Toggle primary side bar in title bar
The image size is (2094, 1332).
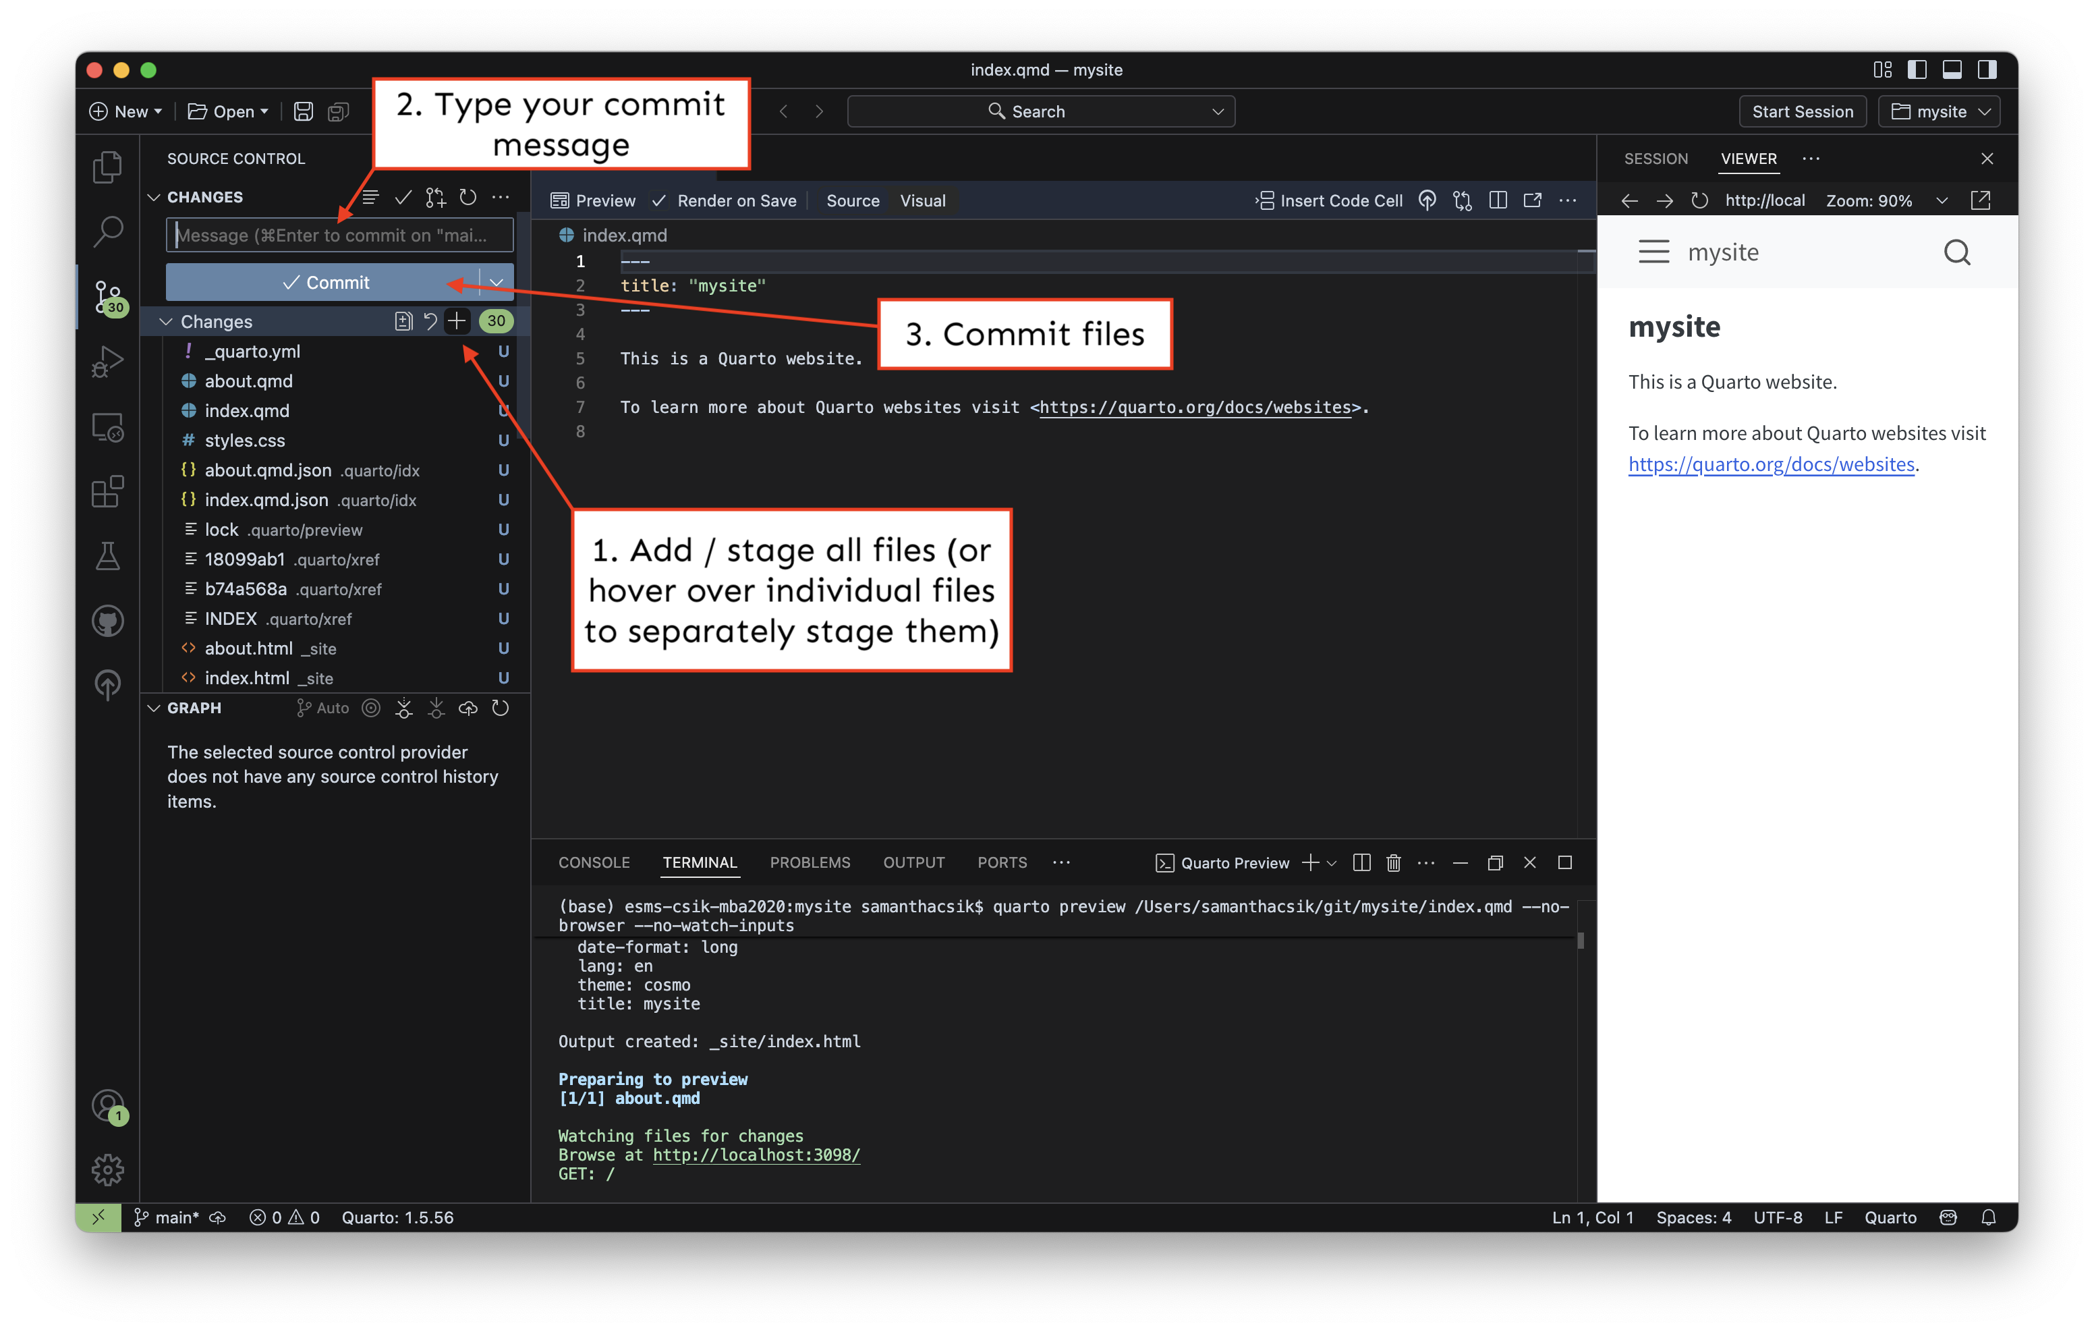1917,70
